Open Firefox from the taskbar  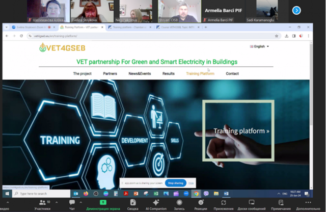(x=86, y=194)
